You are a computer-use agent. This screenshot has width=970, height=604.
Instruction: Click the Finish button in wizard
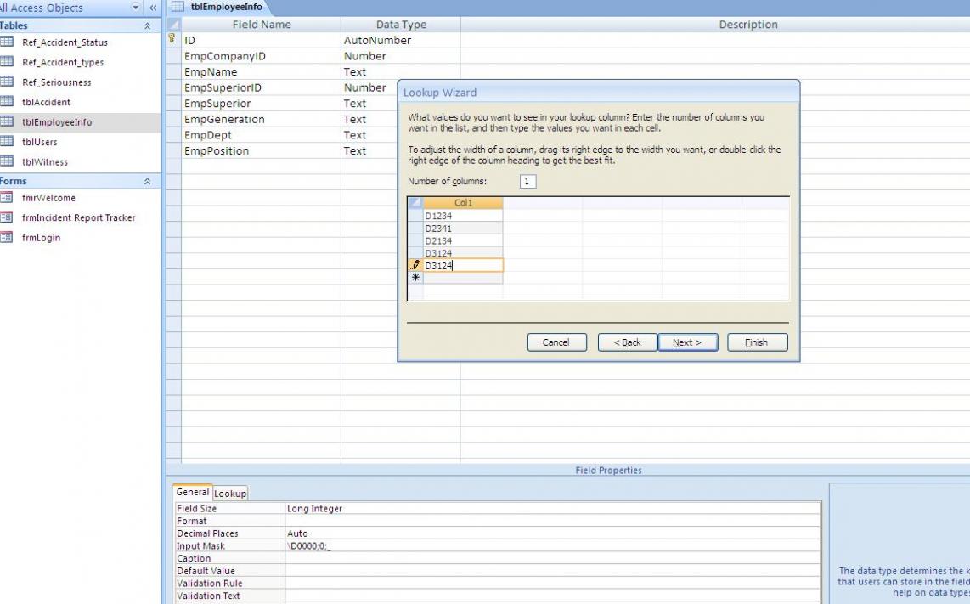[x=757, y=342]
